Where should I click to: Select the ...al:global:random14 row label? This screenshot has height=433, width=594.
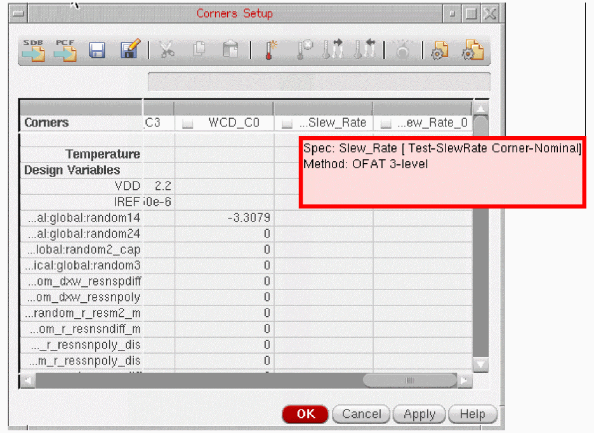(84, 218)
